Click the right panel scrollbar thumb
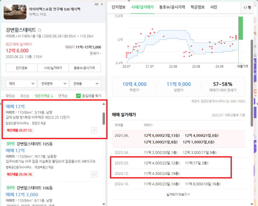 (252, 83)
